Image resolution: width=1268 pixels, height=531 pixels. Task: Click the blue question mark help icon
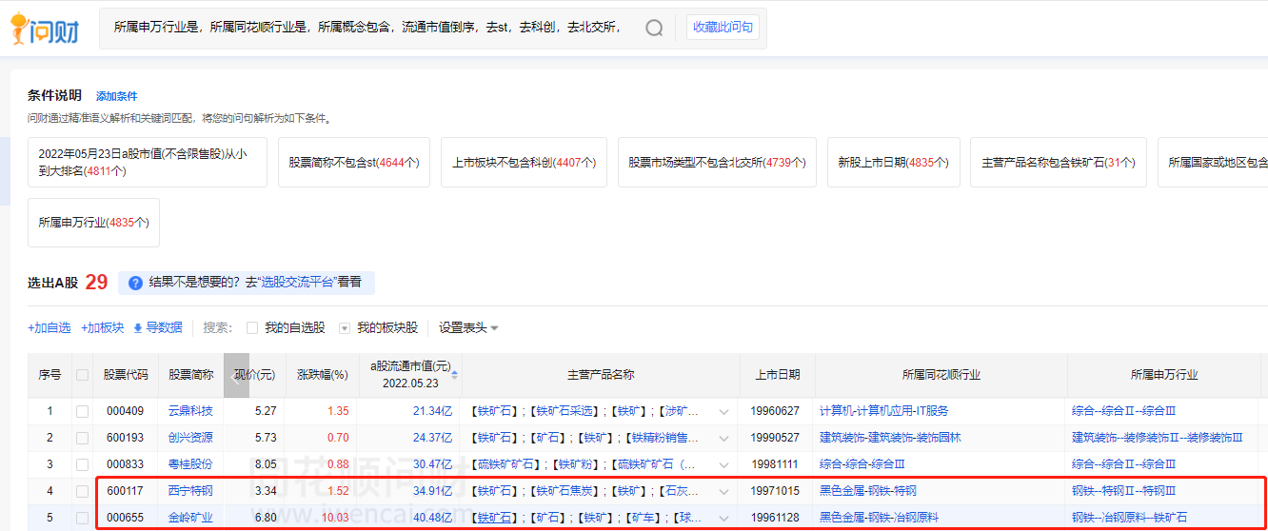pos(135,283)
